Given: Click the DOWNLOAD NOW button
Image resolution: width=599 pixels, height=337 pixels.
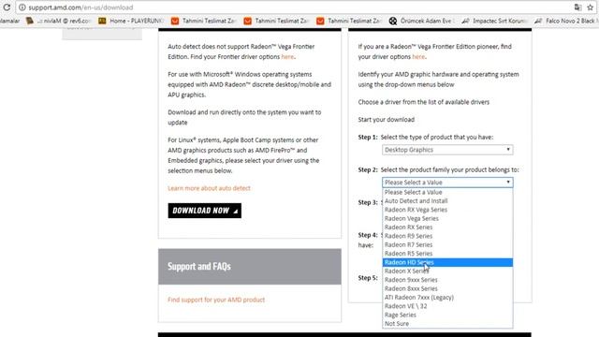Looking at the screenshot, I should 204,211.
